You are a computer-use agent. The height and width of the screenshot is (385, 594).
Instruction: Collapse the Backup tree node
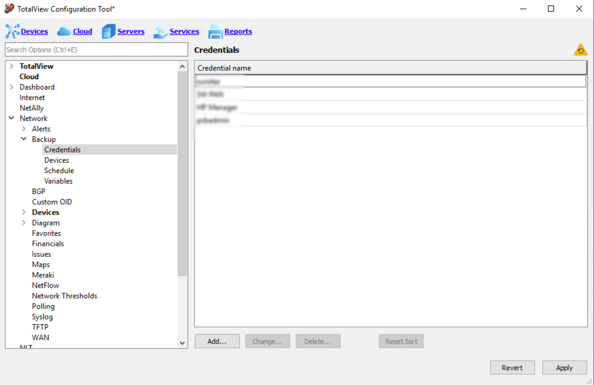(x=24, y=139)
